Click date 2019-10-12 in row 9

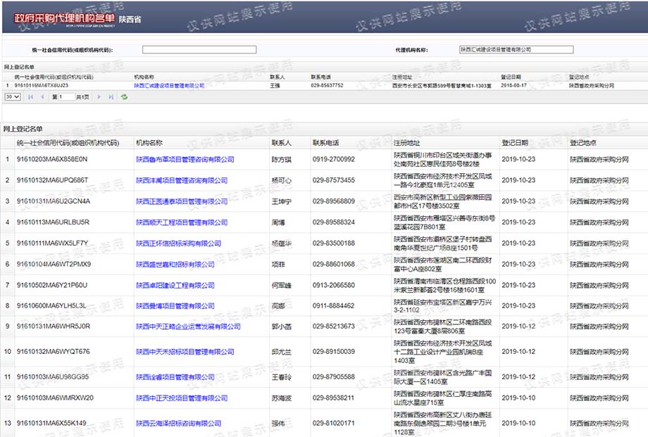tap(518, 327)
